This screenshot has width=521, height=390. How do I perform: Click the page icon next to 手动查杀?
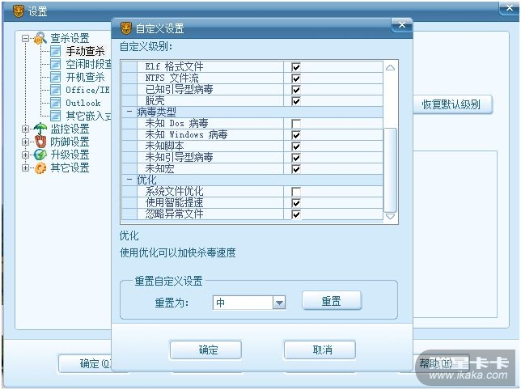(x=55, y=51)
